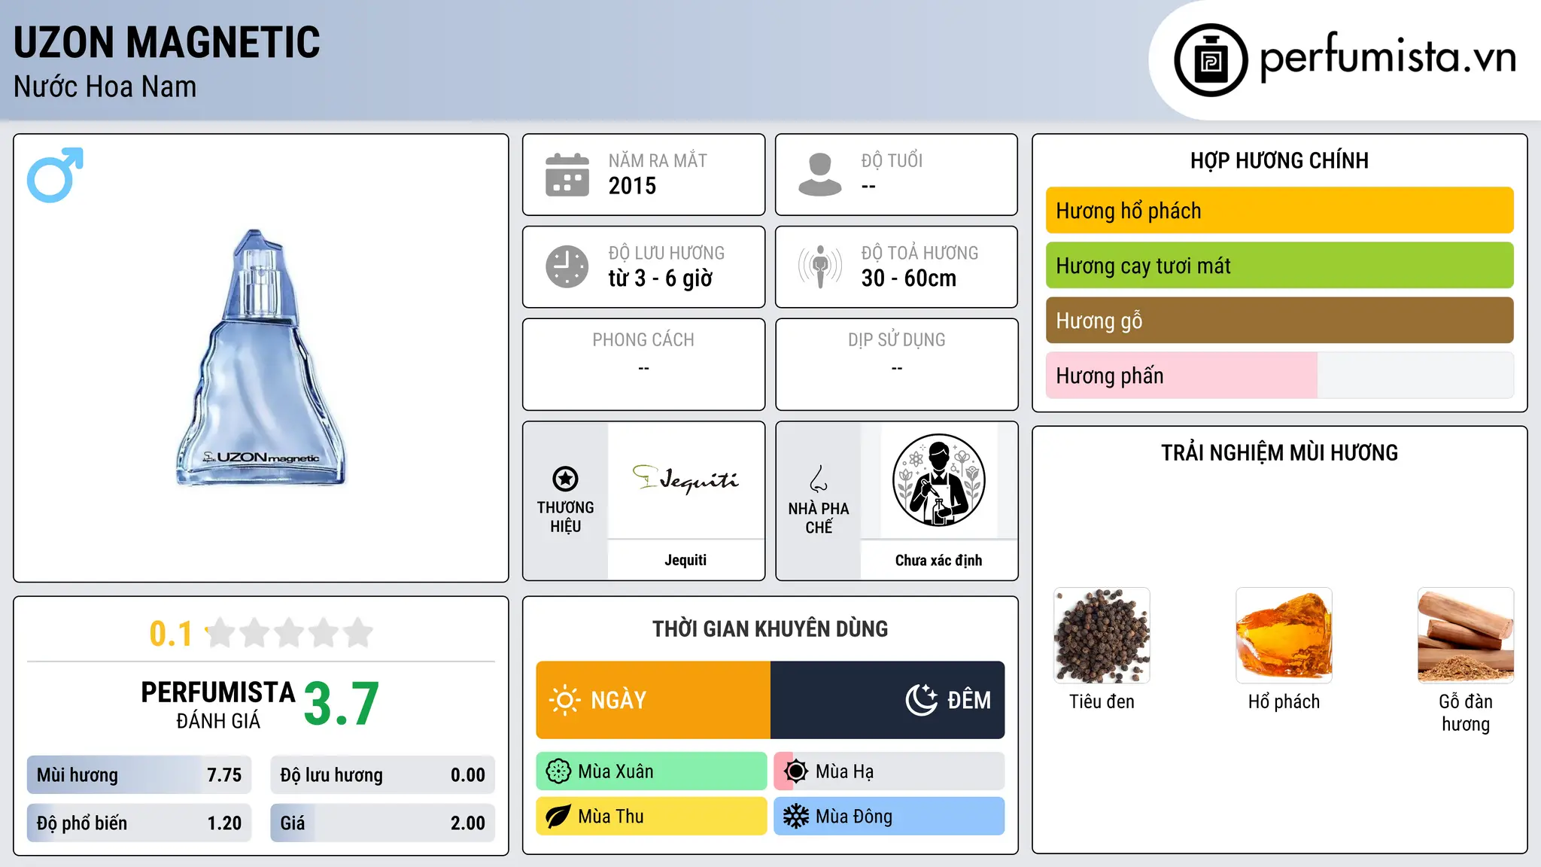The height and width of the screenshot is (867, 1541).
Task: Click the ĐÊM nighttime label
Action: 969,700
